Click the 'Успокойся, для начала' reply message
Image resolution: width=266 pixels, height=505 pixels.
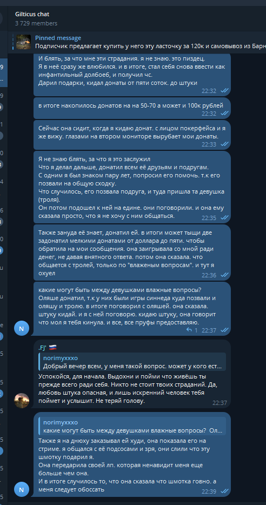[x=132, y=374]
